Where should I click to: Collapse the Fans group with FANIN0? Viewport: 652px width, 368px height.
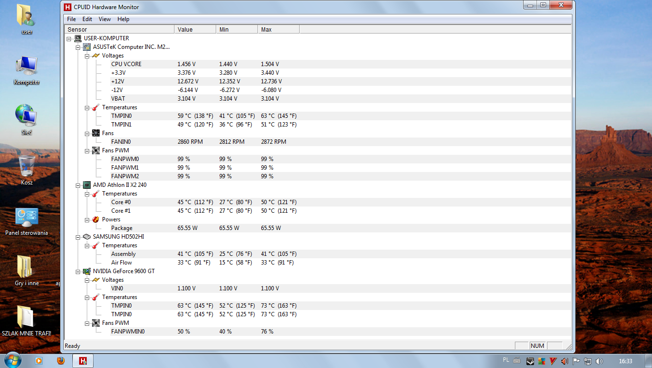click(87, 133)
